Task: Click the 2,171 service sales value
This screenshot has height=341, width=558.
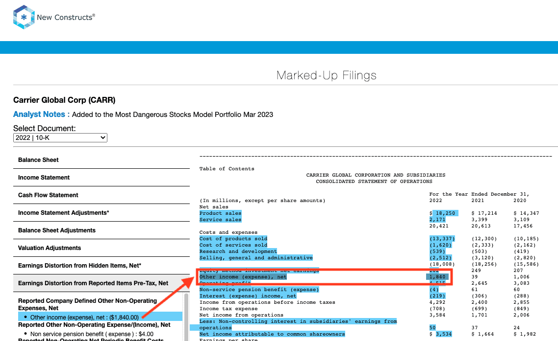Action: pyautogui.click(x=437, y=220)
